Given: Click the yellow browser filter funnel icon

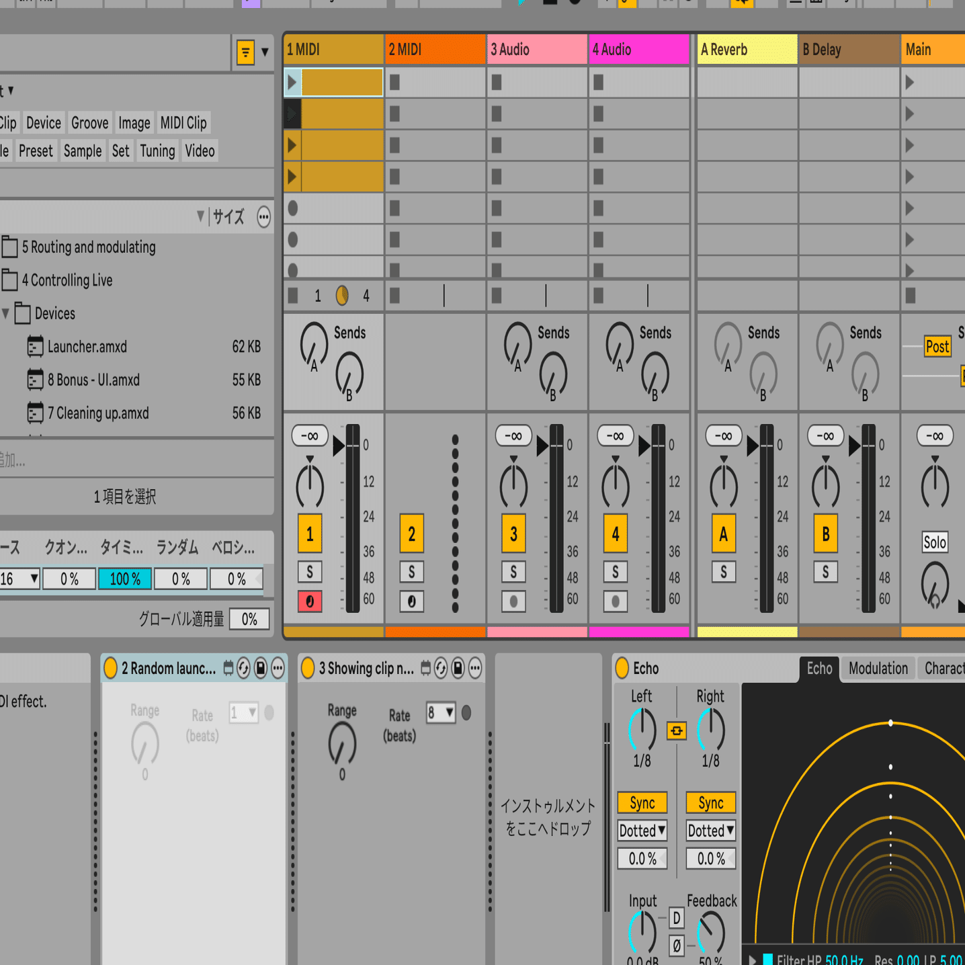Looking at the screenshot, I should pyautogui.click(x=246, y=52).
